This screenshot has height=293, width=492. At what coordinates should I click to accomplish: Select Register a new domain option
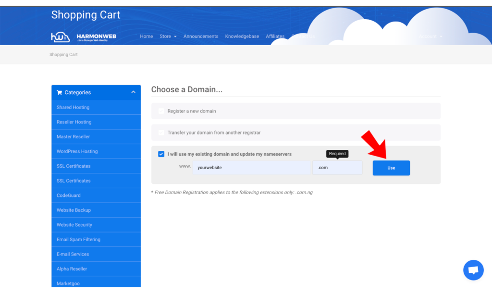[x=161, y=111]
